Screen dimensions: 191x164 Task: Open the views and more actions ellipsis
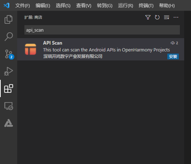[x=176, y=17]
